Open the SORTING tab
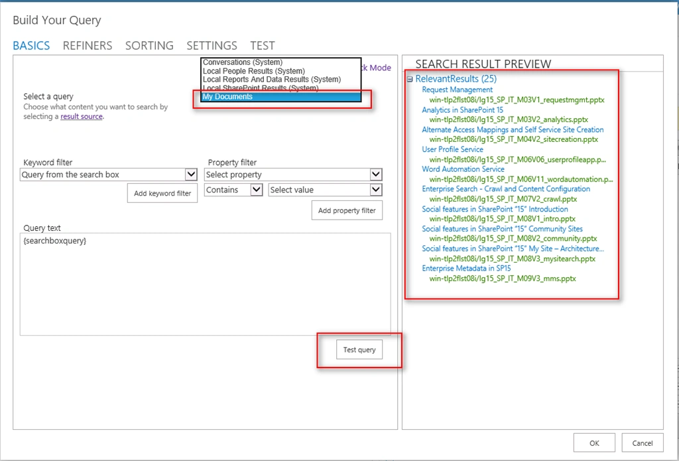679x461 pixels. (x=149, y=46)
